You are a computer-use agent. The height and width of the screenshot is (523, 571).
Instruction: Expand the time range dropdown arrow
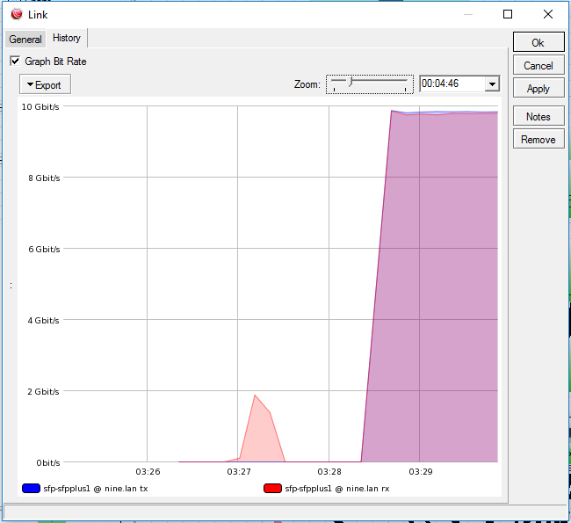(492, 84)
